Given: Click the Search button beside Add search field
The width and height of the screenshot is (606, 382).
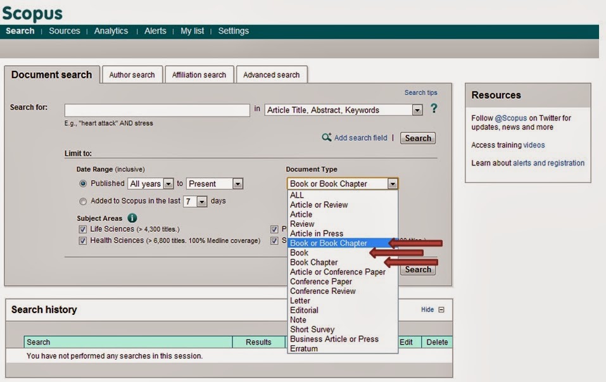Looking at the screenshot, I should coord(418,138).
